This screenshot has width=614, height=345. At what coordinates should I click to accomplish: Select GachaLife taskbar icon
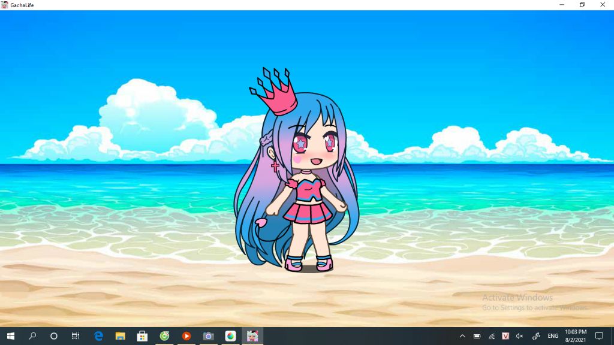pos(252,336)
